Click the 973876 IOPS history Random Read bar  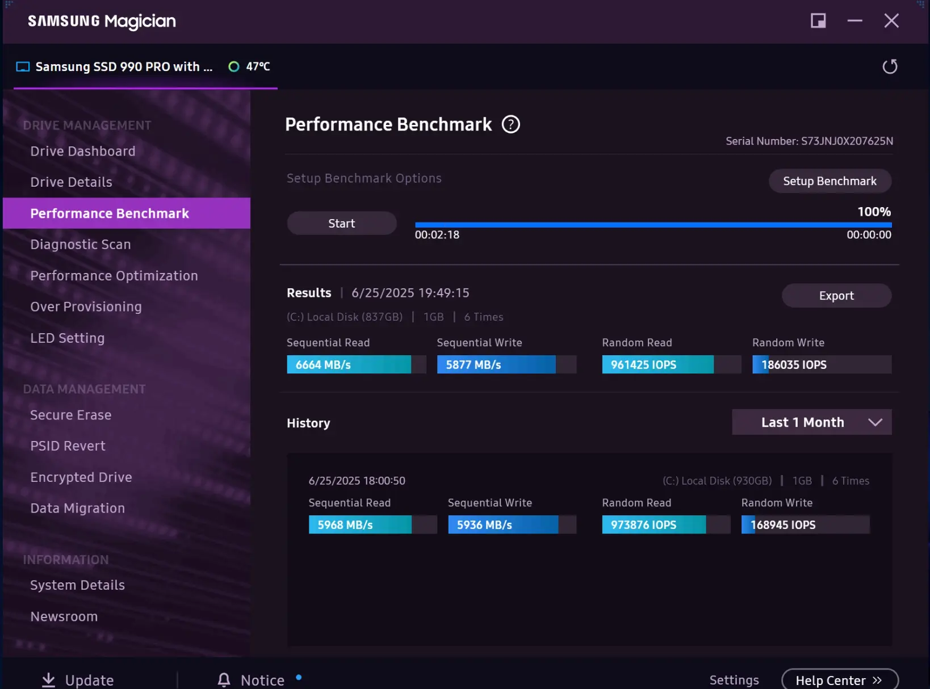coord(667,524)
